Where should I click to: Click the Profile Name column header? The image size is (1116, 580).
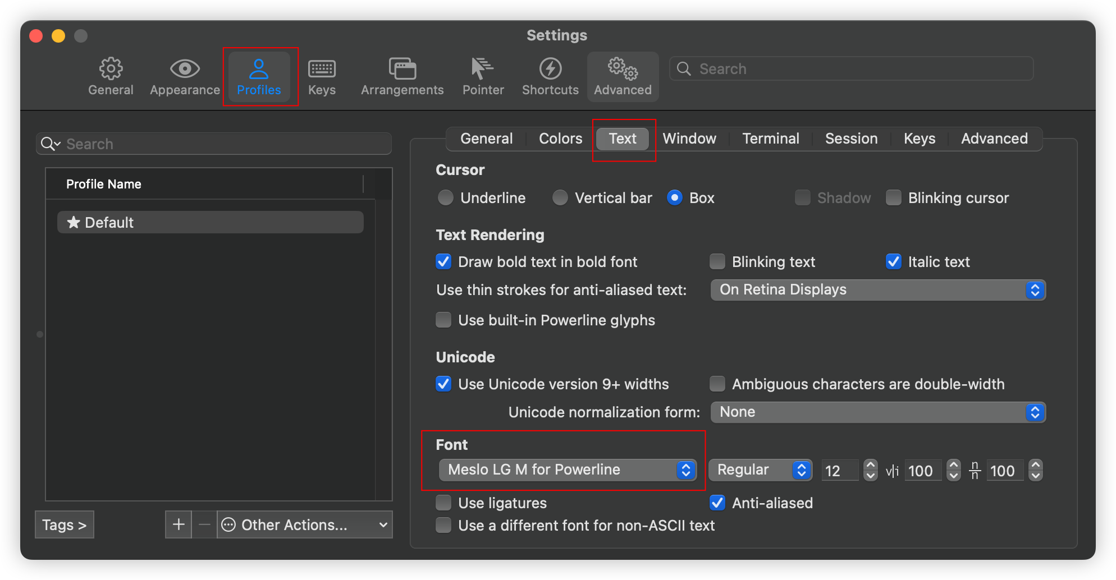click(x=204, y=184)
